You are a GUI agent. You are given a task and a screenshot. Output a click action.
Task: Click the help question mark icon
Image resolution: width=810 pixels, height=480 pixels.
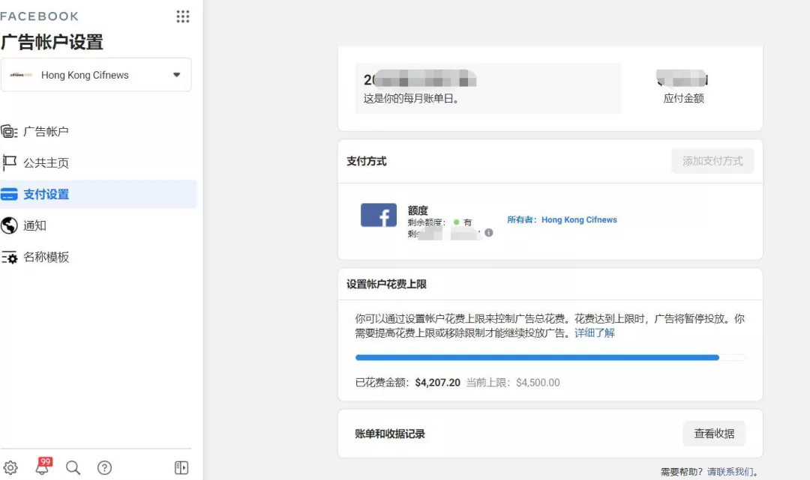tap(104, 467)
